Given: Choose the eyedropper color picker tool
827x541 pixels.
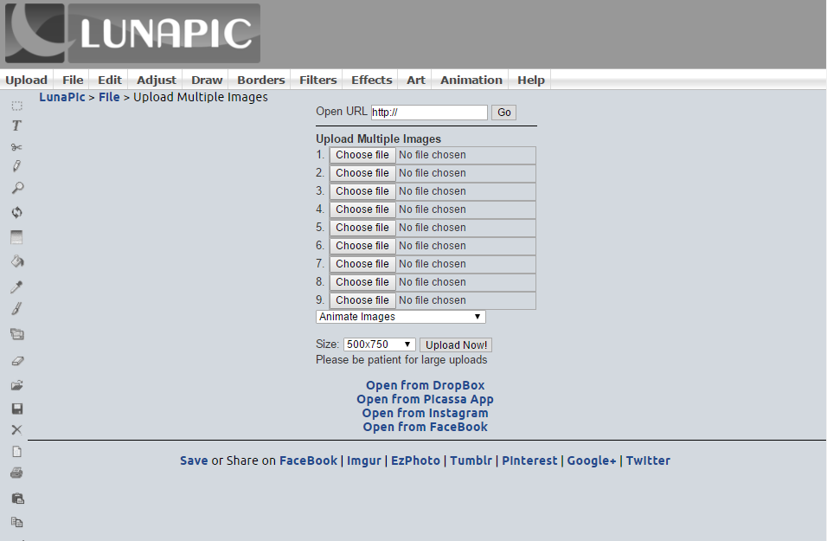Looking at the screenshot, I should [16, 287].
